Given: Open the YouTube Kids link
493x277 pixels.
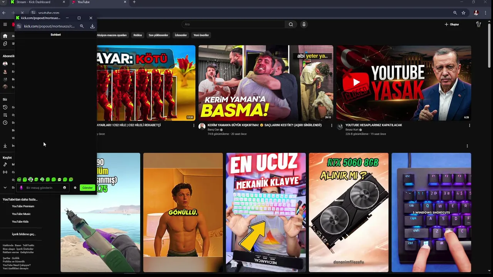Looking at the screenshot, I should point(20,222).
